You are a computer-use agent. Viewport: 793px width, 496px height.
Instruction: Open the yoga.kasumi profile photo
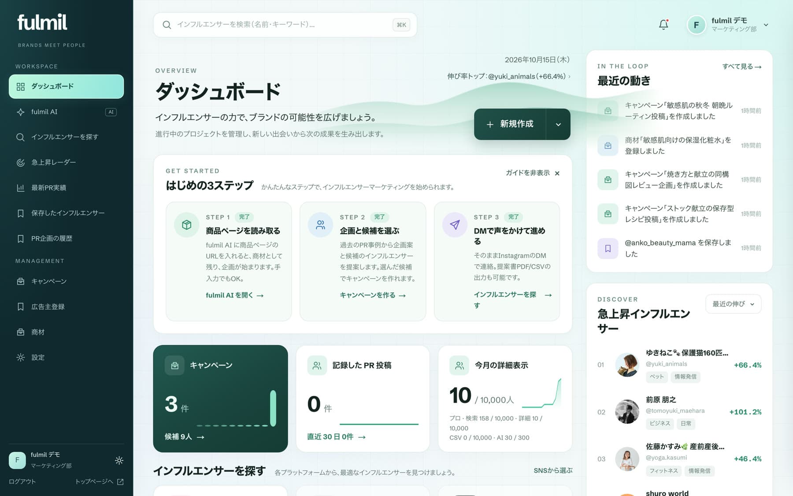click(627, 459)
